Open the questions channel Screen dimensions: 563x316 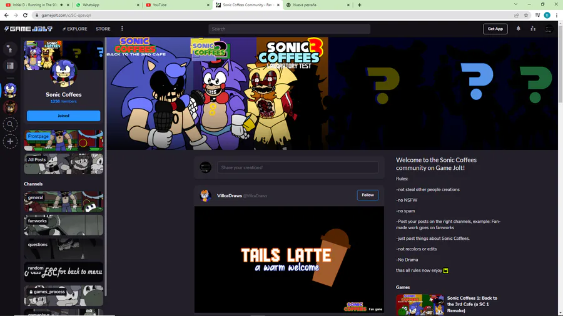point(64,249)
